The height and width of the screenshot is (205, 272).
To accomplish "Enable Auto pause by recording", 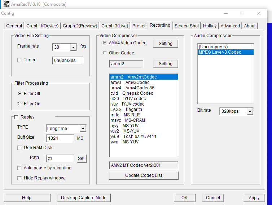I will (19, 168).
